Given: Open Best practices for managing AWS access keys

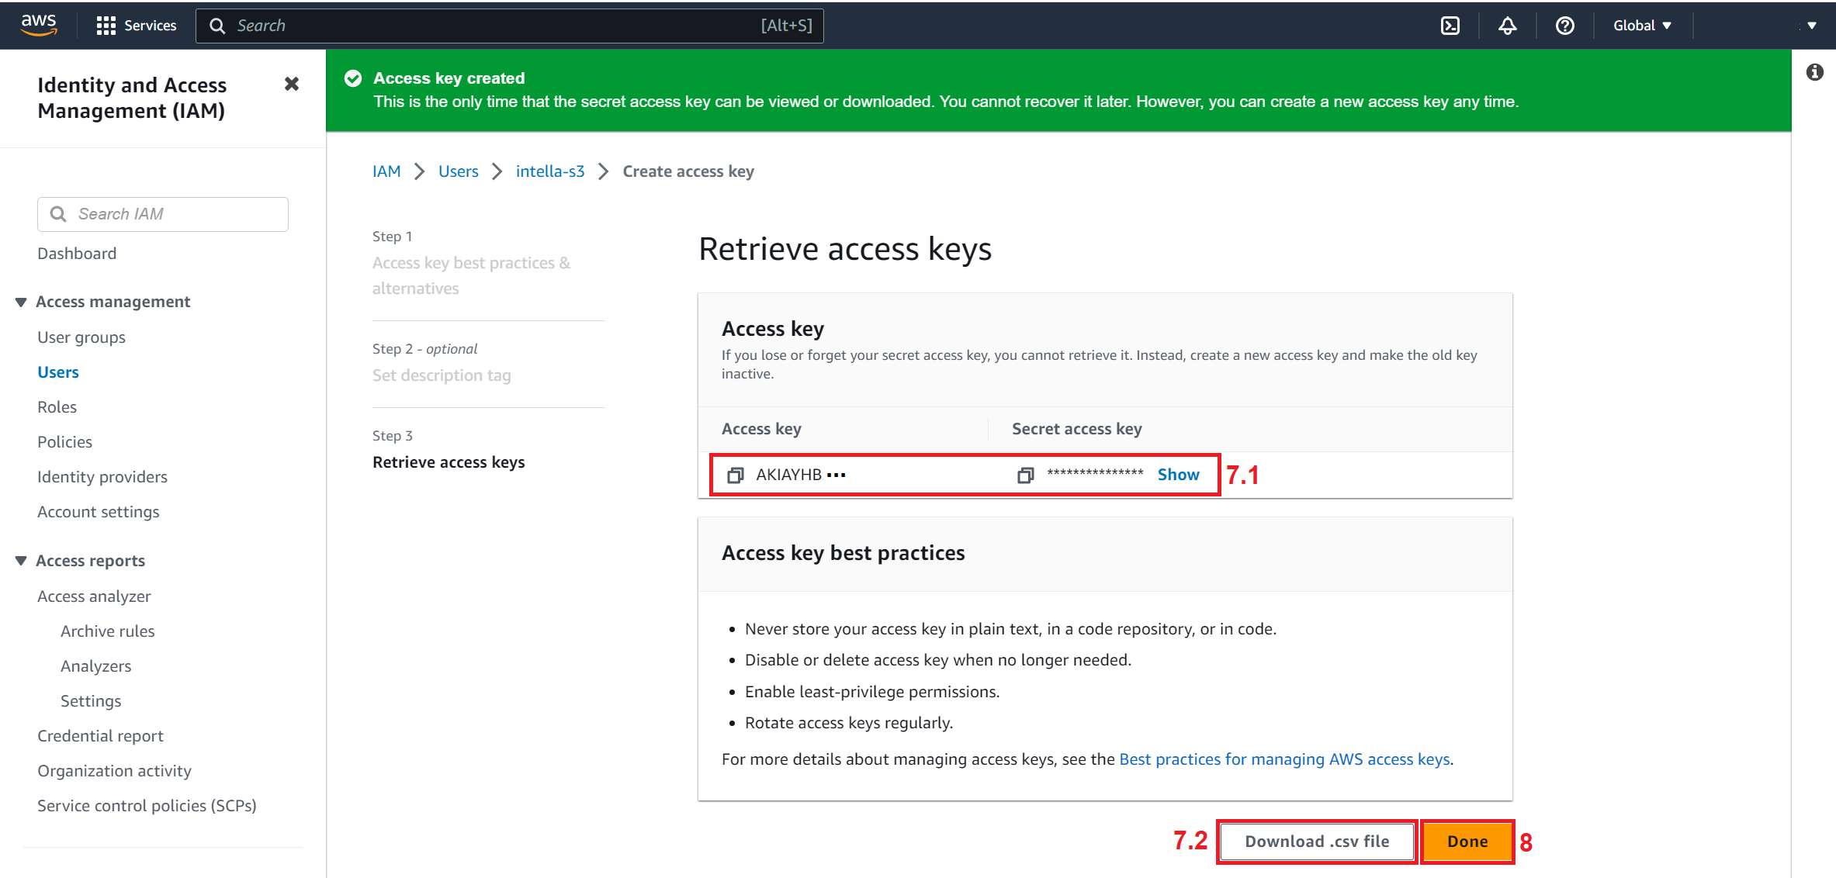Looking at the screenshot, I should [1284, 759].
